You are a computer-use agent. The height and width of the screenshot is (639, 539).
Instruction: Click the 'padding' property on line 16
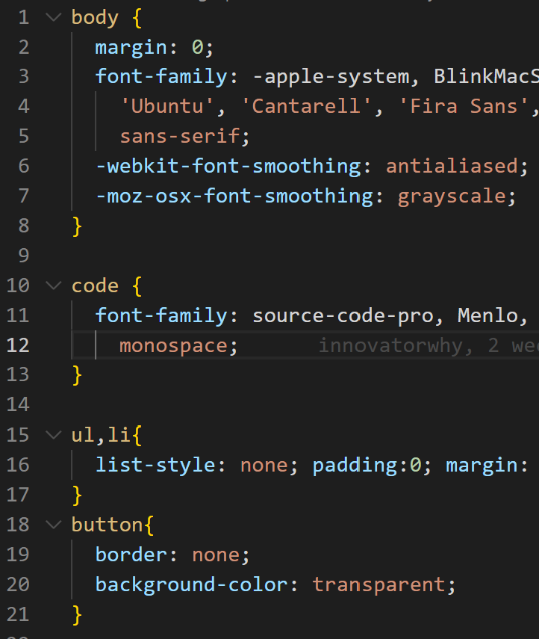point(355,466)
